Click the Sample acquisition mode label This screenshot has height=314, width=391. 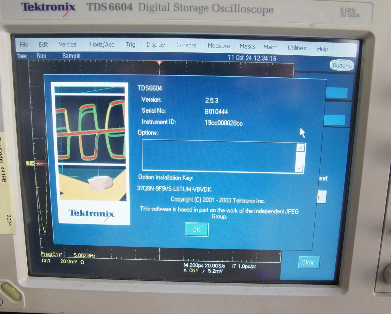coord(71,56)
